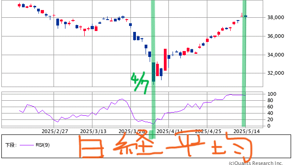The image size is (292, 165).
Task: Click the 36,000 price axis label
Action: pos(276,36)
